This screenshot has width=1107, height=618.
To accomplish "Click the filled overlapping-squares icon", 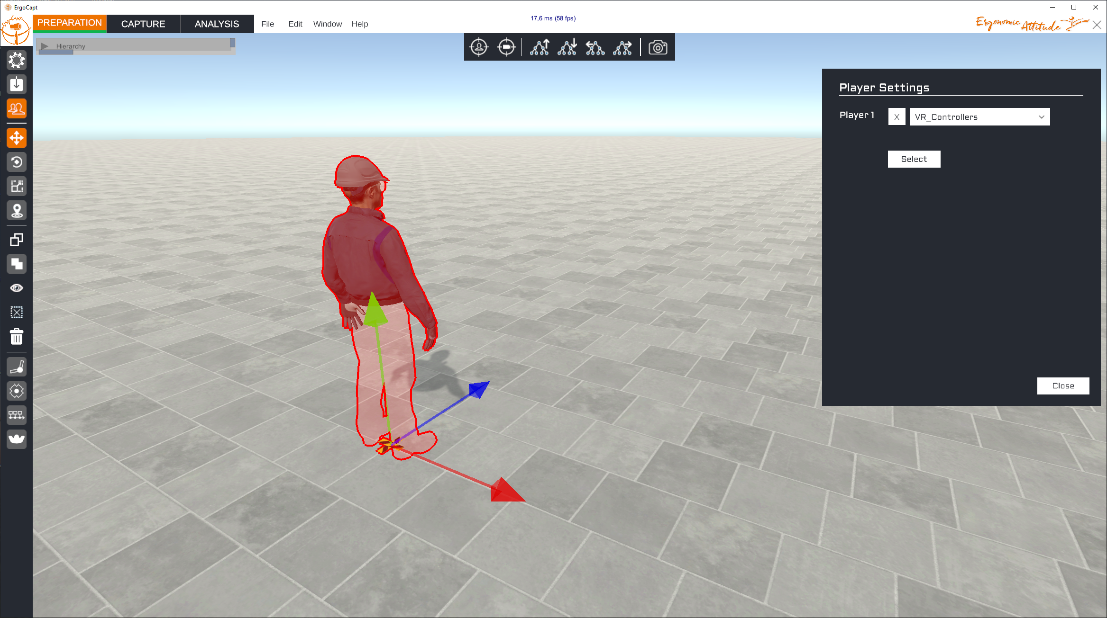I will 17,264.
